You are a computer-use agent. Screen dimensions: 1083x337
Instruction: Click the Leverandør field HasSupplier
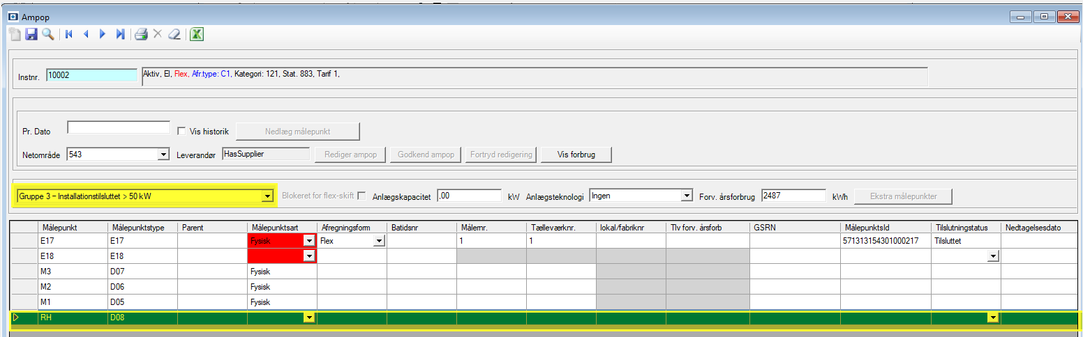pos(266,153)
